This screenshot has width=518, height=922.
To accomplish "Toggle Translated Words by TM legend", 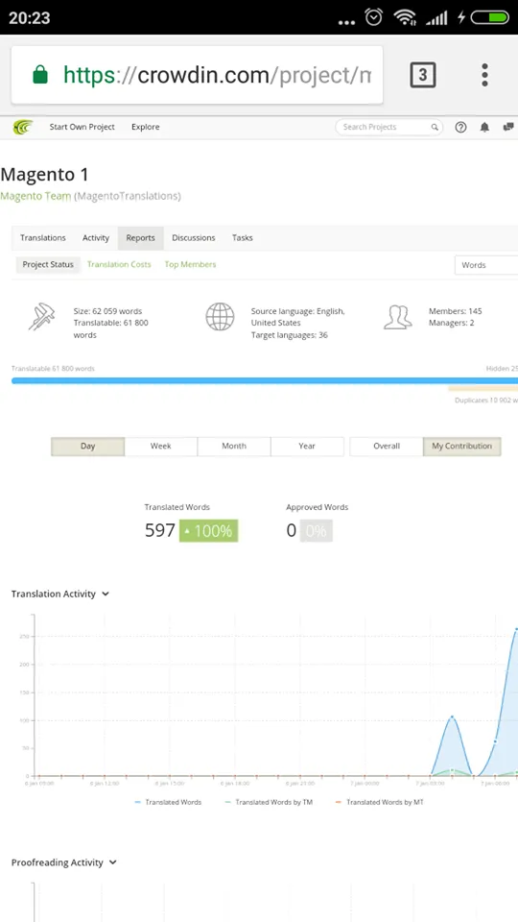I will [x=269, y=802].
